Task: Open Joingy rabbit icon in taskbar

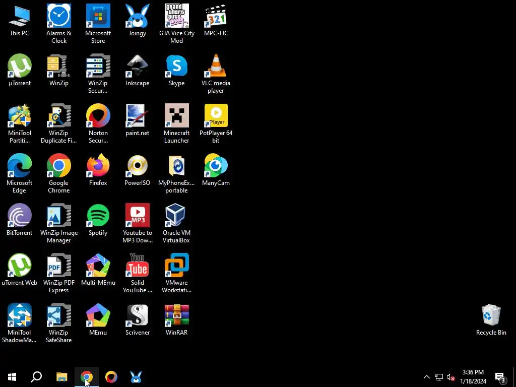Action: pyautogui.click(x=136, y=377)
